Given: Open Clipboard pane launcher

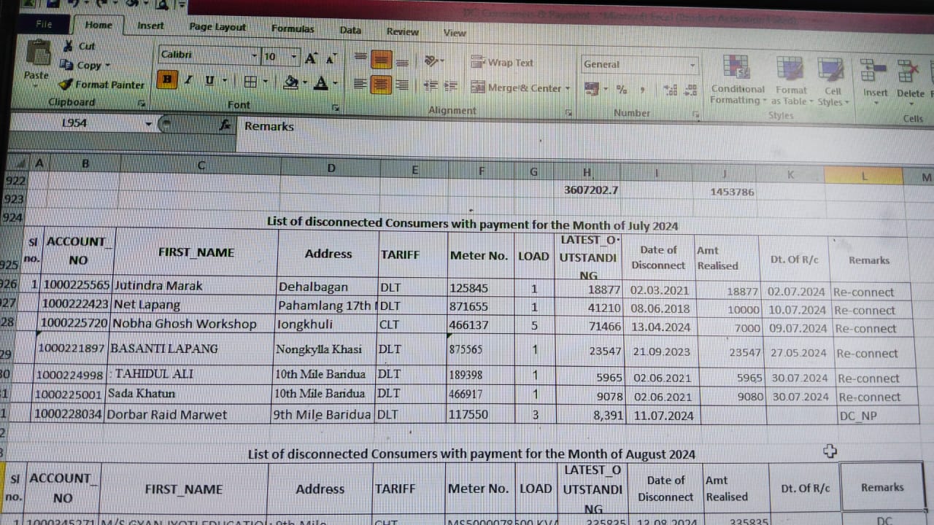Looking at the screenshot, I should 142,104.
